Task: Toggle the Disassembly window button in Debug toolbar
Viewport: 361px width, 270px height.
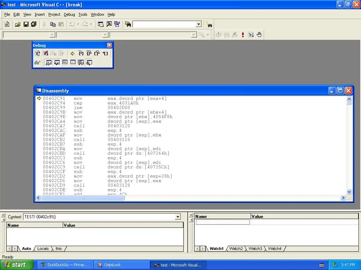Action: click(89, 63)
